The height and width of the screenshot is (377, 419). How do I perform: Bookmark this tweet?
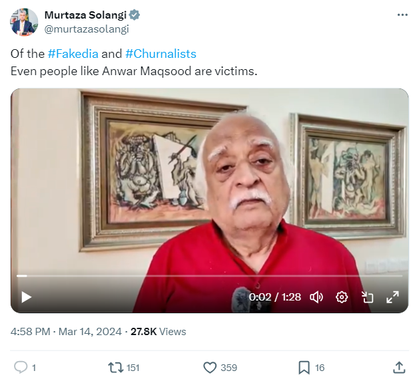point(304,367)
